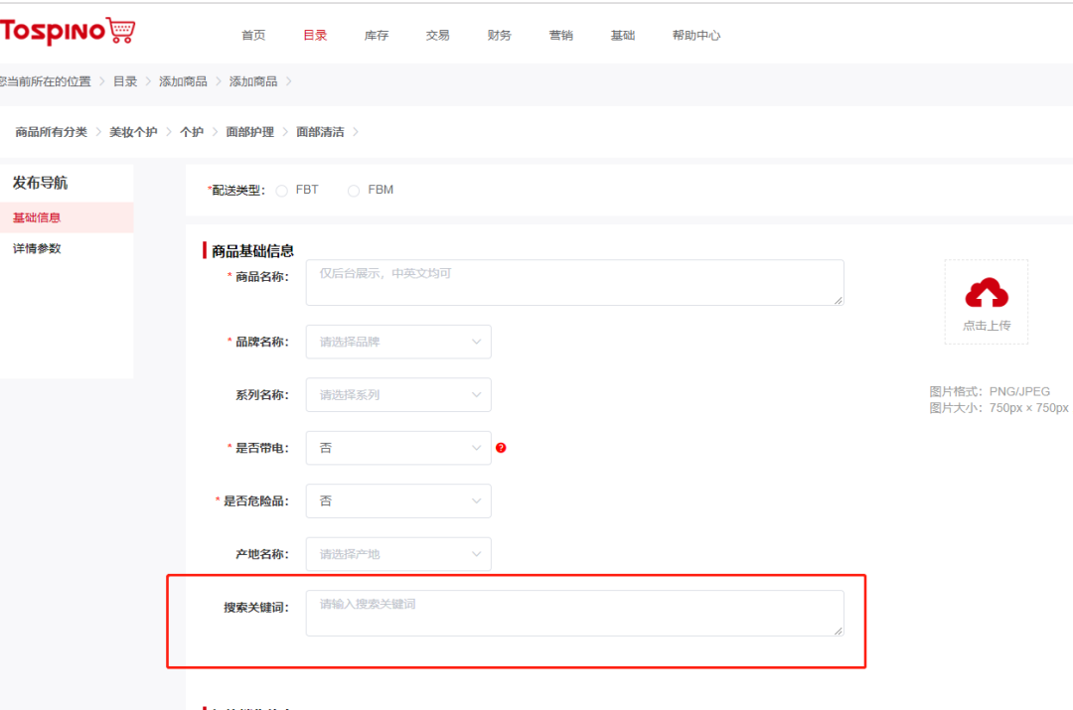Select the 交易 (Transactions) navigation item

pyautogui.click(x=437, y=35)
